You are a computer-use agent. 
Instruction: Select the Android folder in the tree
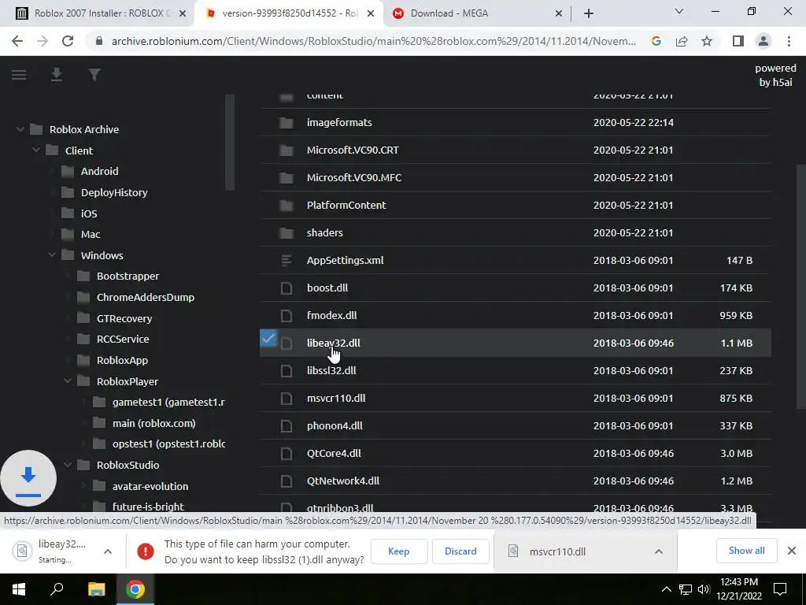[100, 172]
